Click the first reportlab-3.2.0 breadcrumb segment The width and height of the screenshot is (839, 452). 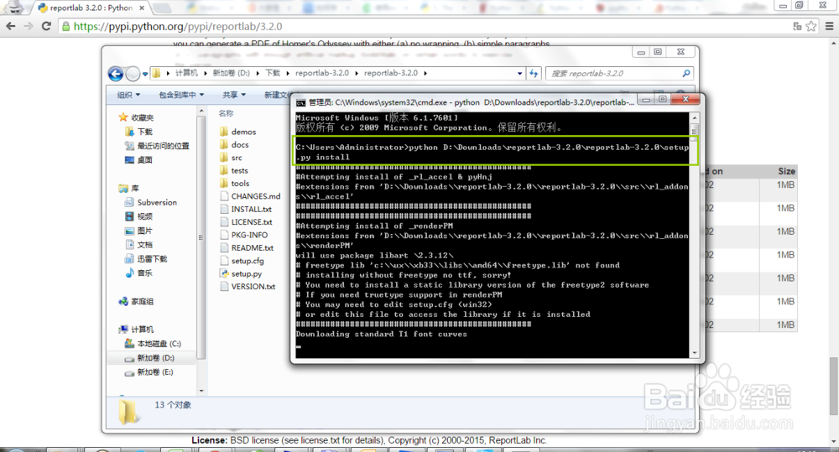tap(321, 73)
